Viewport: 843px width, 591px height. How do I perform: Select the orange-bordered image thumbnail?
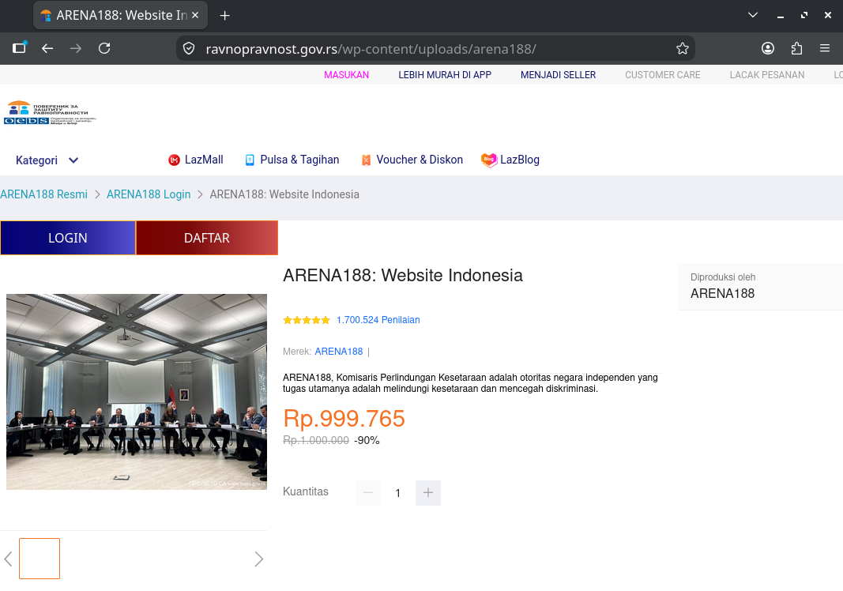pyautogui.click(x=40, y=558)
